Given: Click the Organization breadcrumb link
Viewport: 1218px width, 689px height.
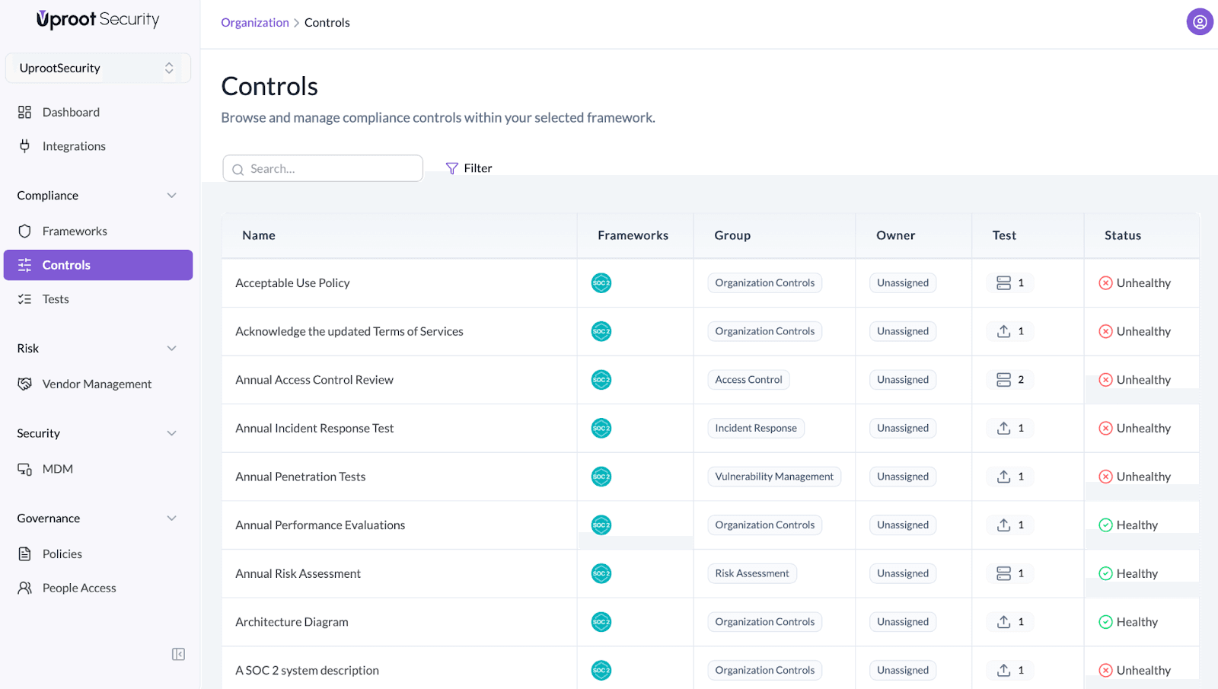Looking at the screenshot, I should click(x=254, y=23).
